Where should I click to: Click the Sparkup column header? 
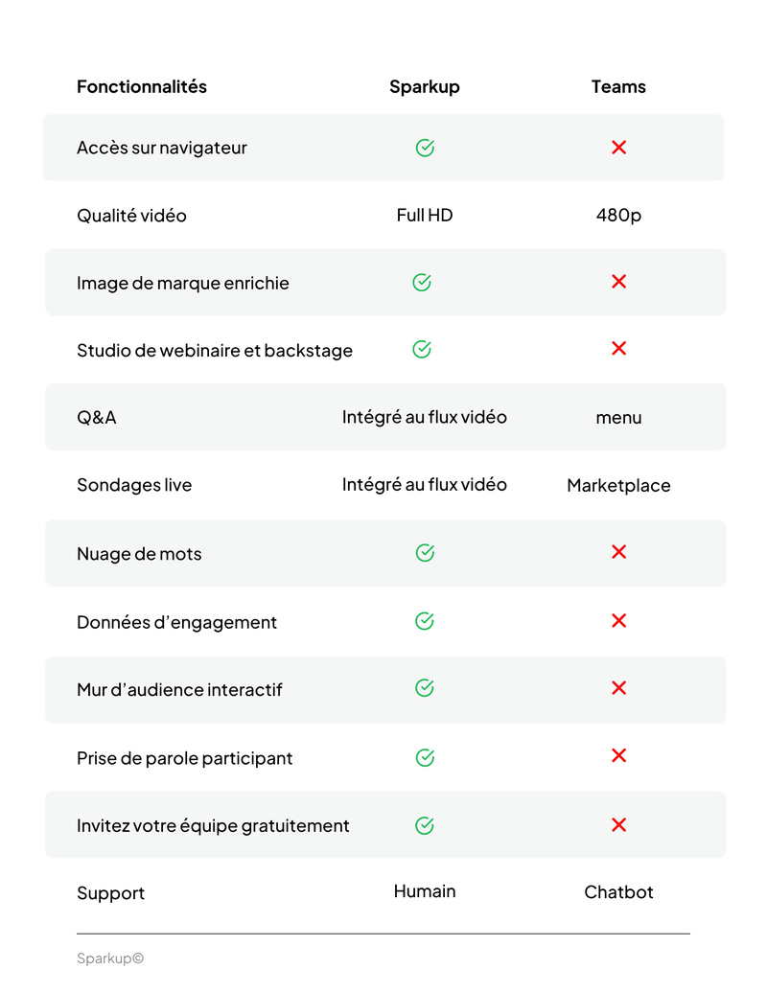point(425,86)
